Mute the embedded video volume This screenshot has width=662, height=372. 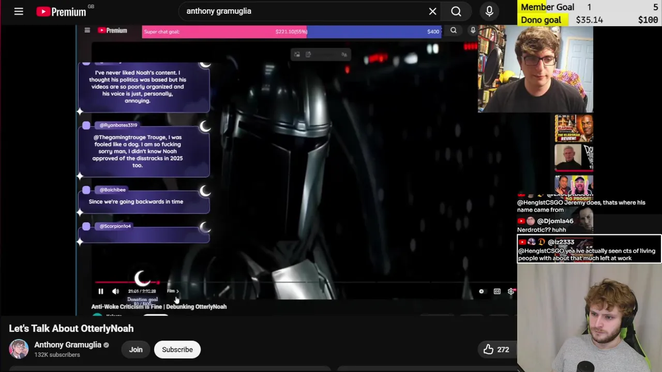coord(115,291)
